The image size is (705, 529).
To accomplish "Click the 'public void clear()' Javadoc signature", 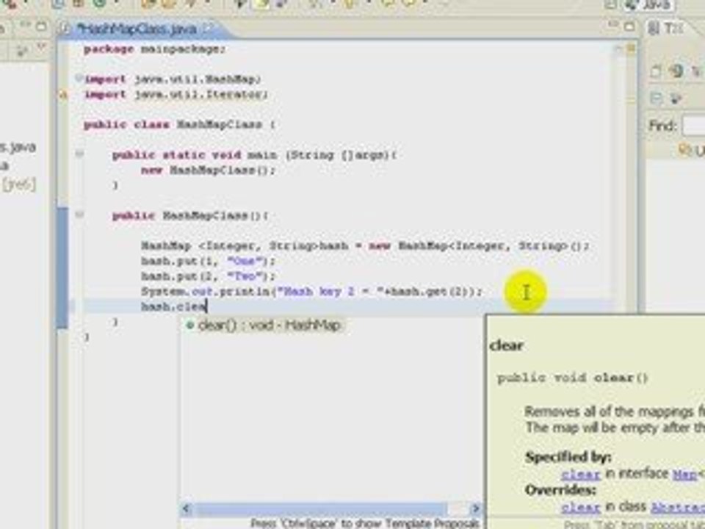I will (572, 378).
